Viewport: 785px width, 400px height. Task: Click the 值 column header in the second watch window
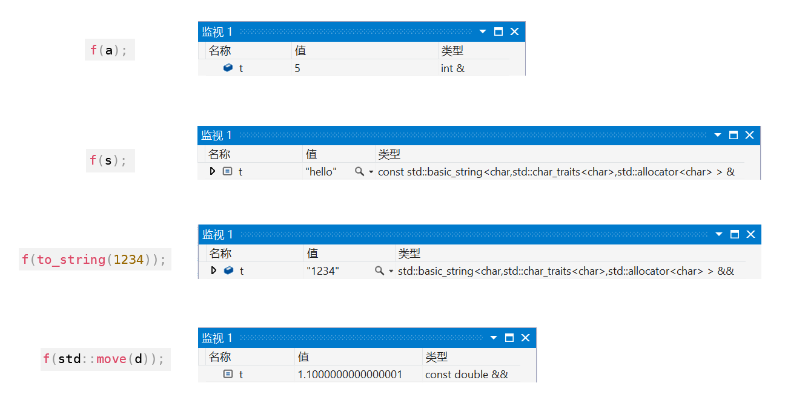(311, 154)
